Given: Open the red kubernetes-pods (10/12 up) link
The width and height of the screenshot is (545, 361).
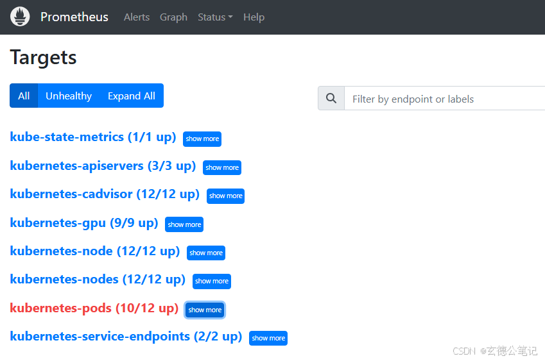Looking at the screenshot, I should pos(94,308).
